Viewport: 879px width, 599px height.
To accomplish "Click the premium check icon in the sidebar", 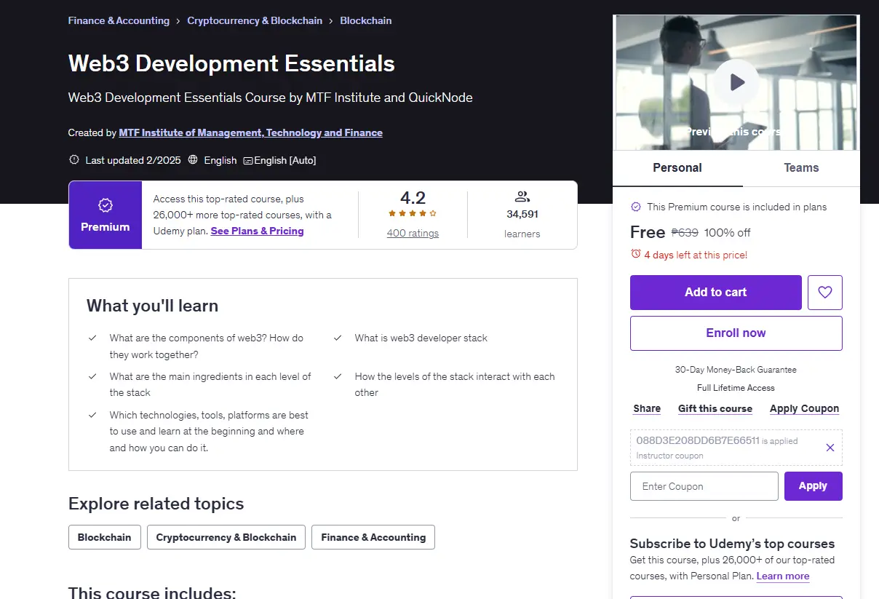I will [x=635, y=207].
